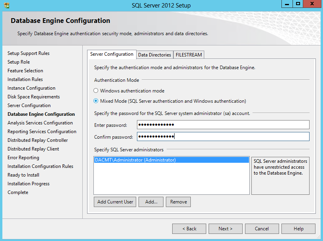
Task: Click Database Engine Configuration step in sidebar
Action: (x=41, y=114)
